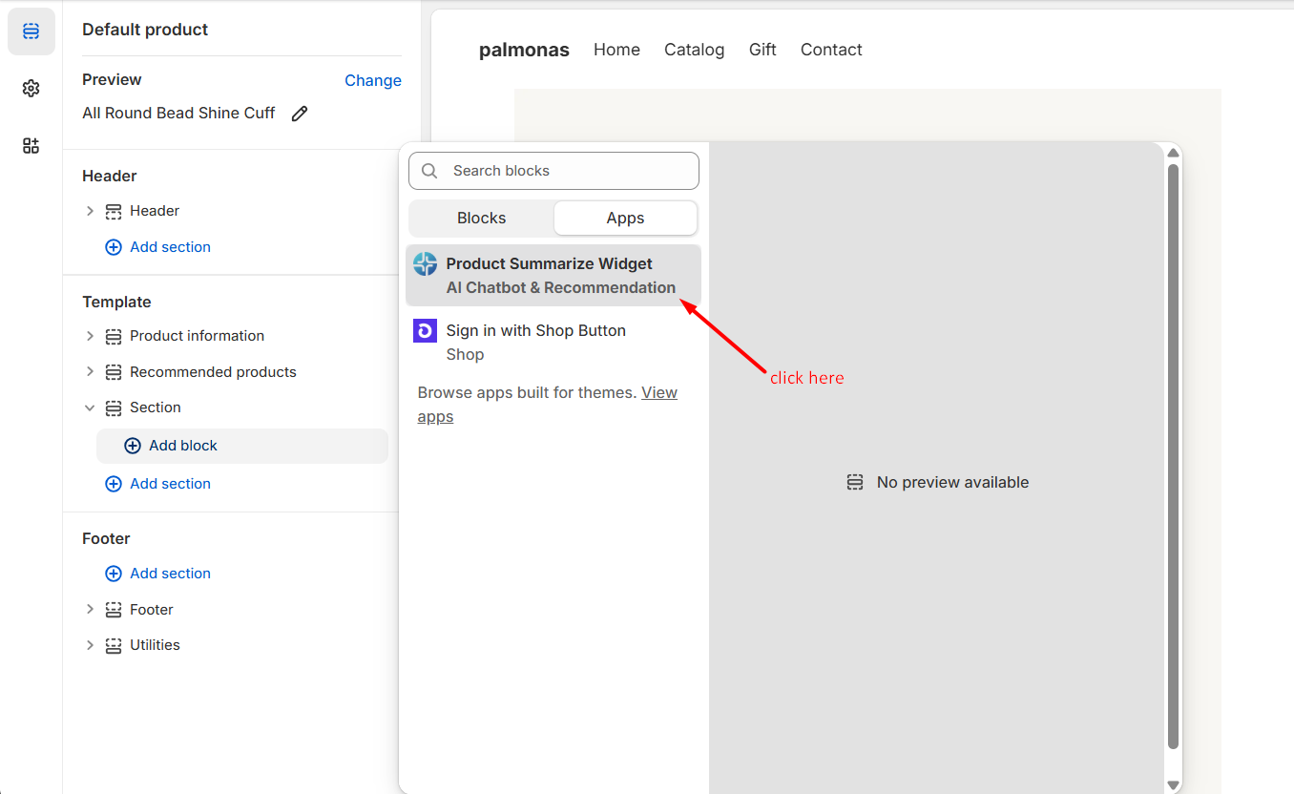The width and height of the screenshot is (1294, 794).
Task: Click the pencil icon to edit preview product
Action: coord(299,113)
